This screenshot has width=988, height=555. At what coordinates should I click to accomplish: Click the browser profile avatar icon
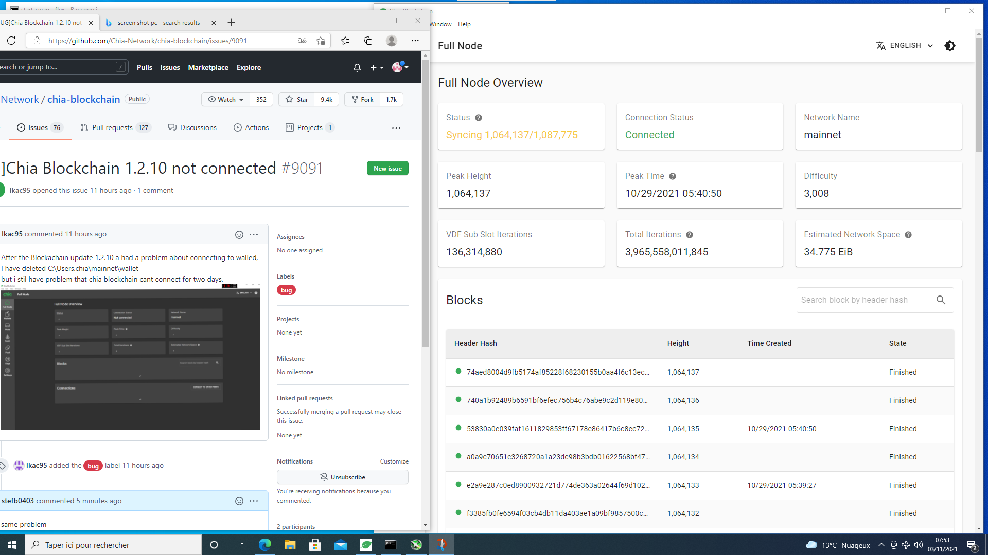point(392,41)
